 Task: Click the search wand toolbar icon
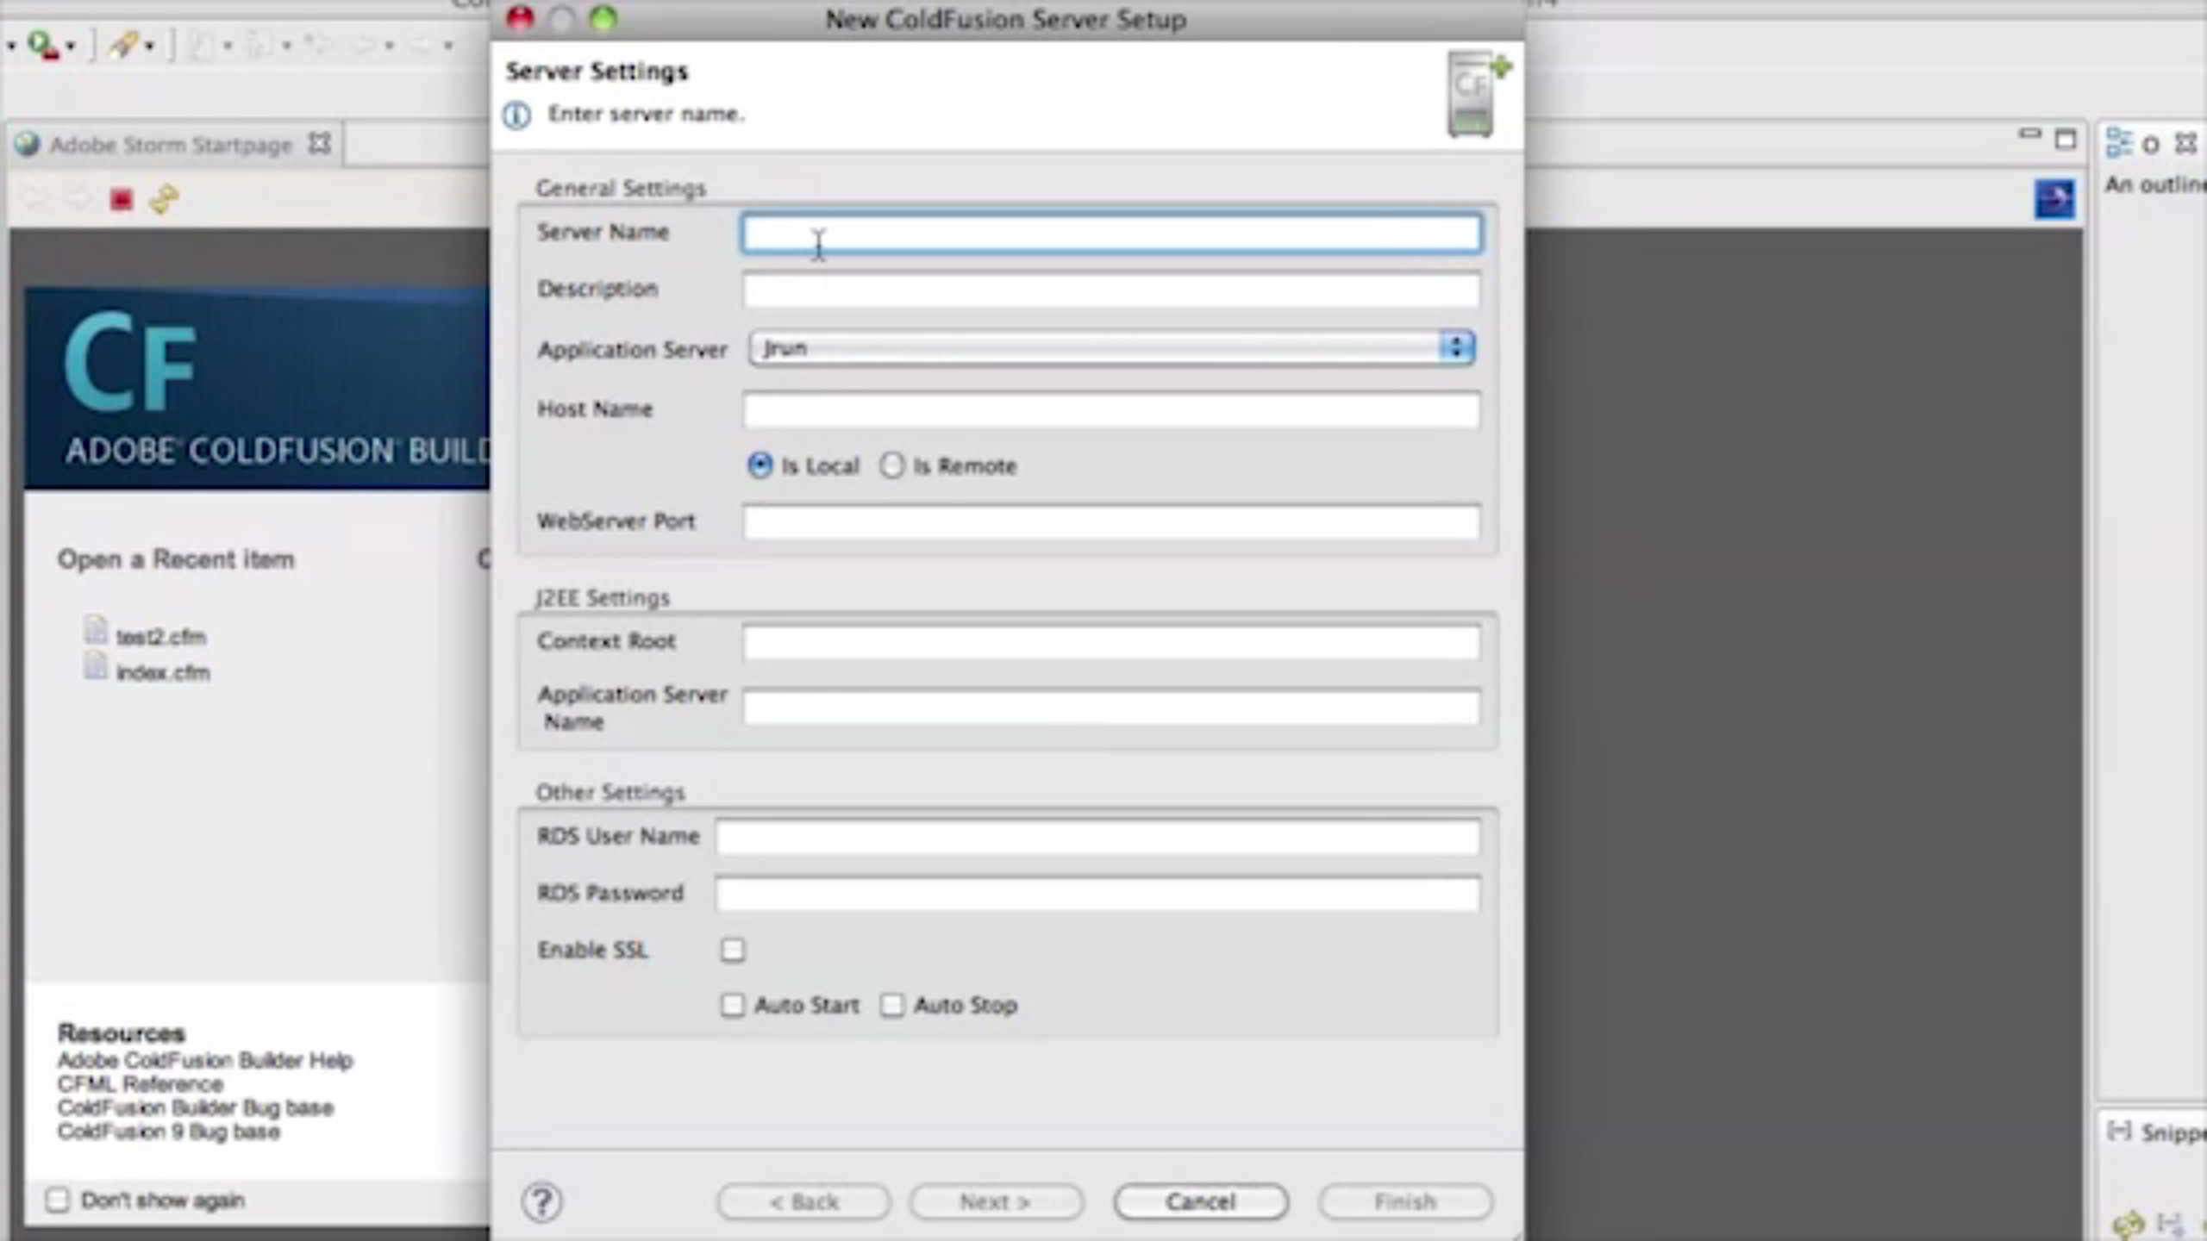[122, 44]
